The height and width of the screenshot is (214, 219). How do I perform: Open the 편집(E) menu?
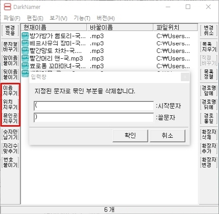35,18
